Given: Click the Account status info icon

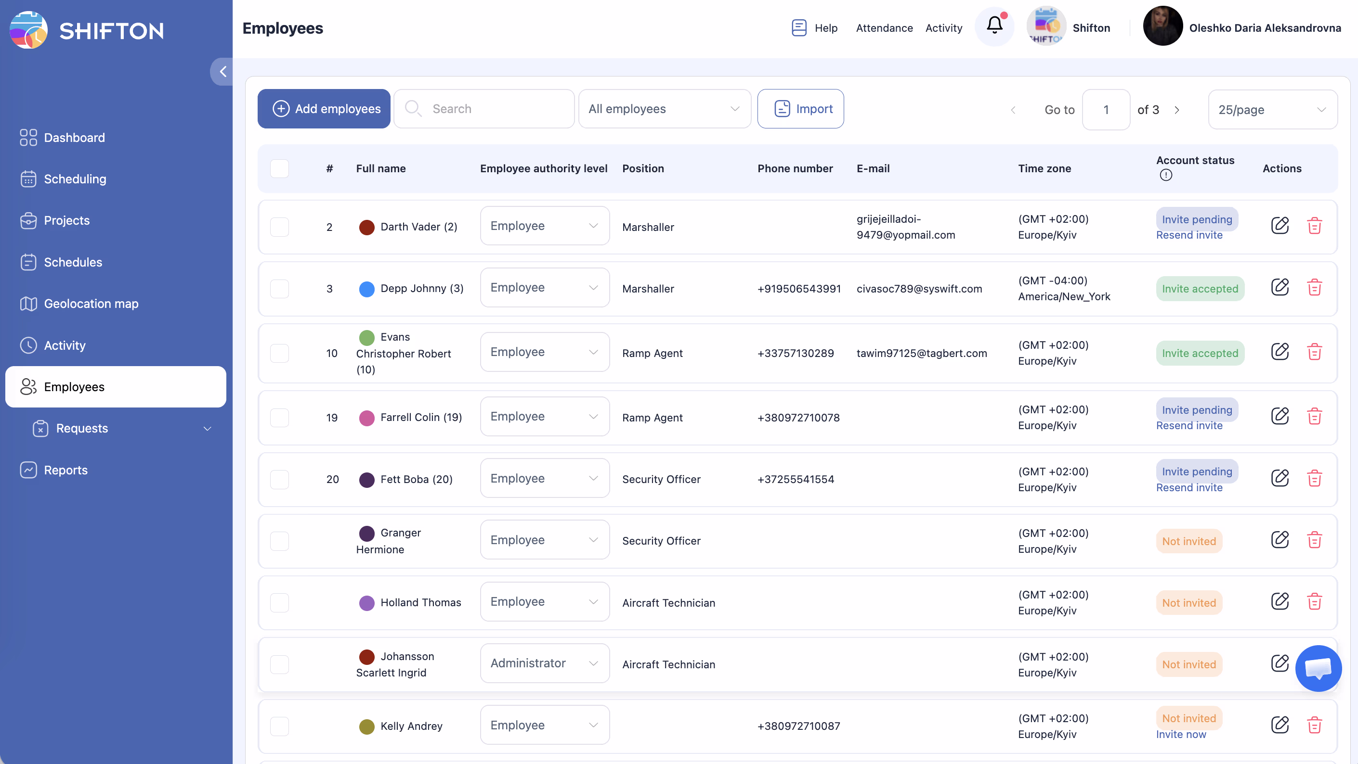Looking at the screenshot, I should click(1165, 175).
